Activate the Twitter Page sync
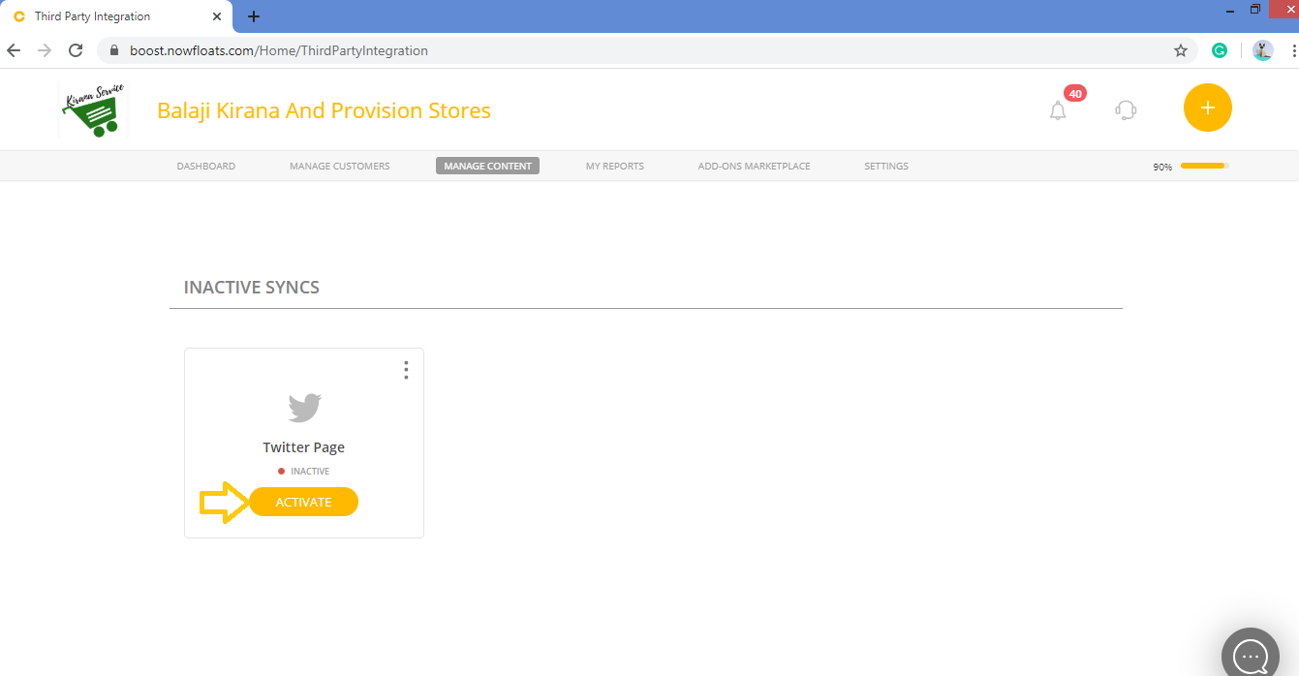This screenshot has height=676, width=1299. pos(304,502)
